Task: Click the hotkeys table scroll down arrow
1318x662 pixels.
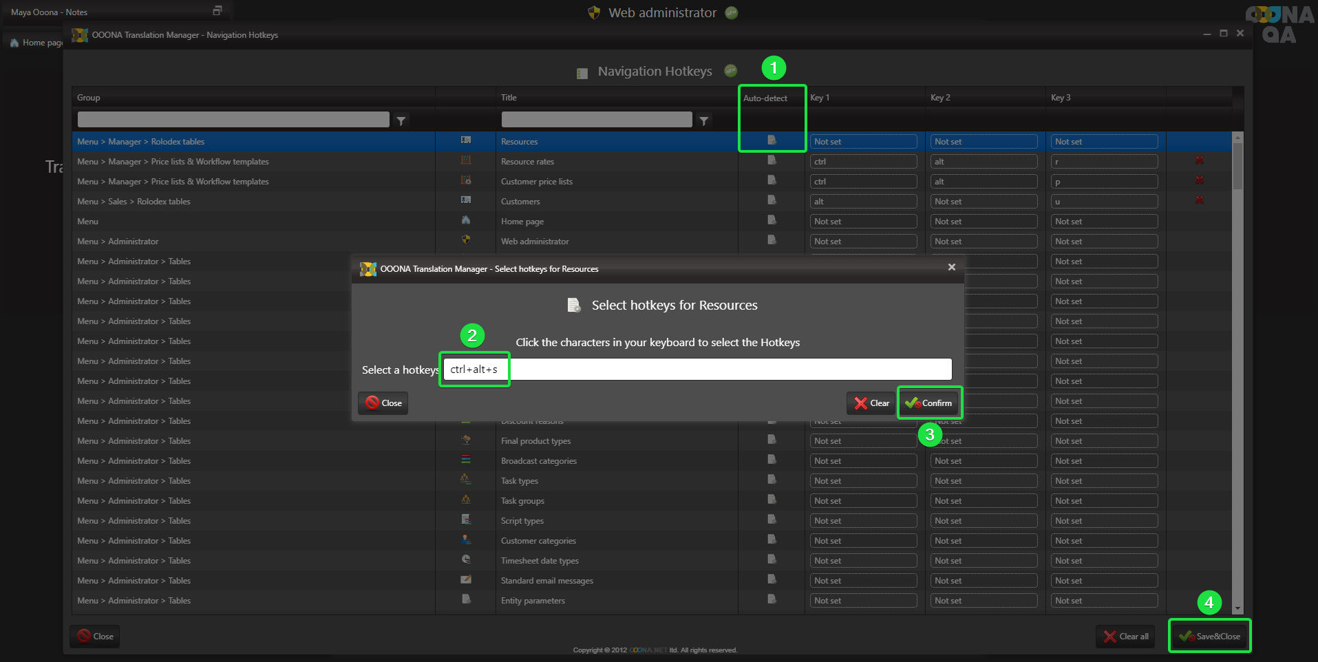Action: click(x=1237, y=609)
